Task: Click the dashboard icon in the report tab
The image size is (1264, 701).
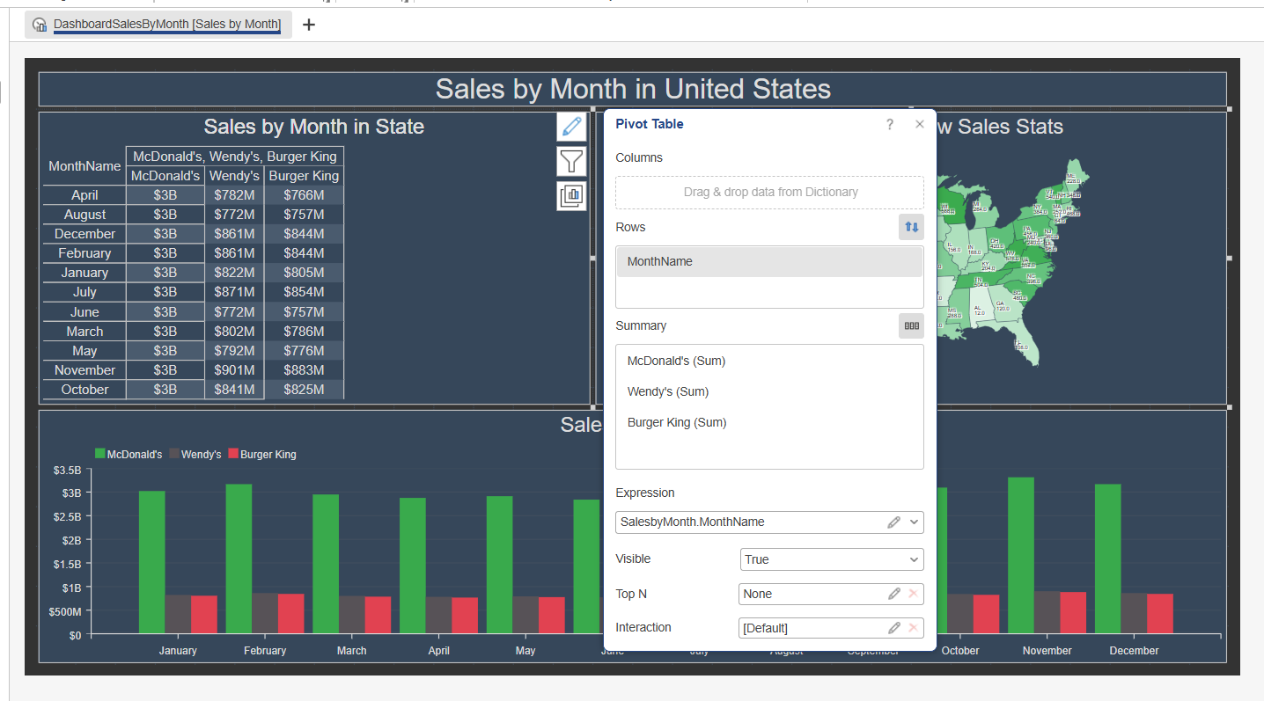Action: click(40, 25)
